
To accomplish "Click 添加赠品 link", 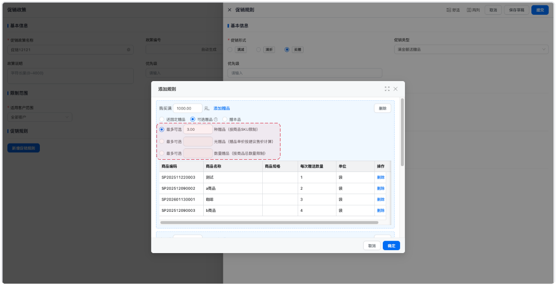I will pyautogui.click(x=221, y=108).
